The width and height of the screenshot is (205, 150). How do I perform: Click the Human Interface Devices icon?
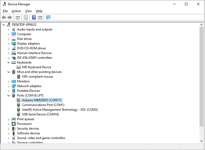[x=14, y=53]
